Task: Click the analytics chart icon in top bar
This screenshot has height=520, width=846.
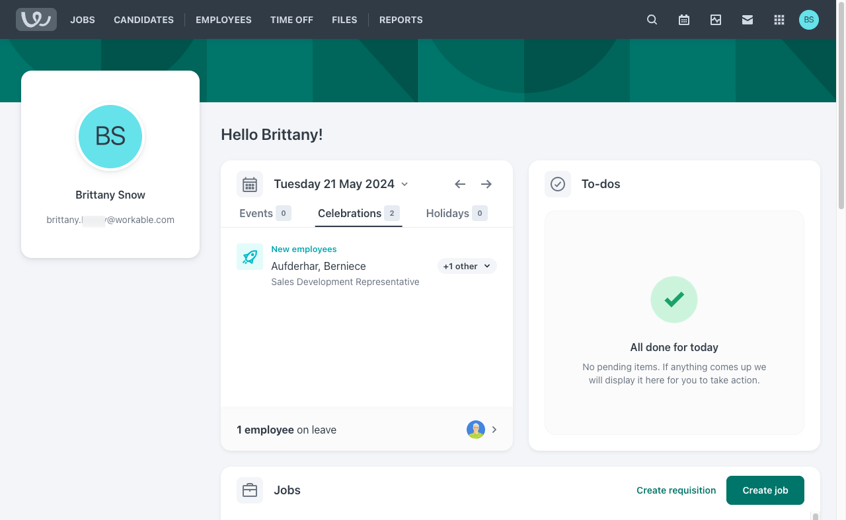Action: point(716,20)
